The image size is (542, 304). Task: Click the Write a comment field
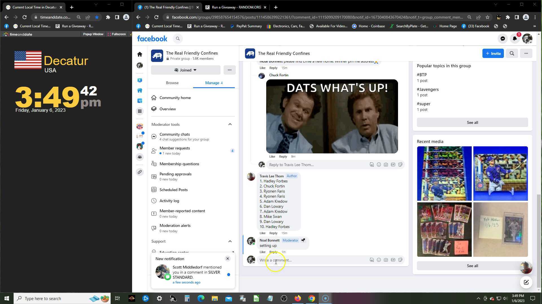311,260
